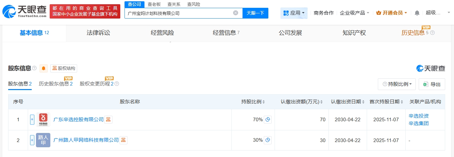Click the company name search input field
Image resolution: width=454 pixels, height=157 pixels.
pyautogui.click(x=178, y=13)
